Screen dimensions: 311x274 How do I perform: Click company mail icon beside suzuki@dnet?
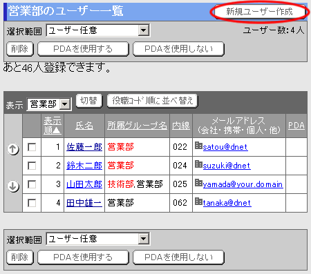198,164
